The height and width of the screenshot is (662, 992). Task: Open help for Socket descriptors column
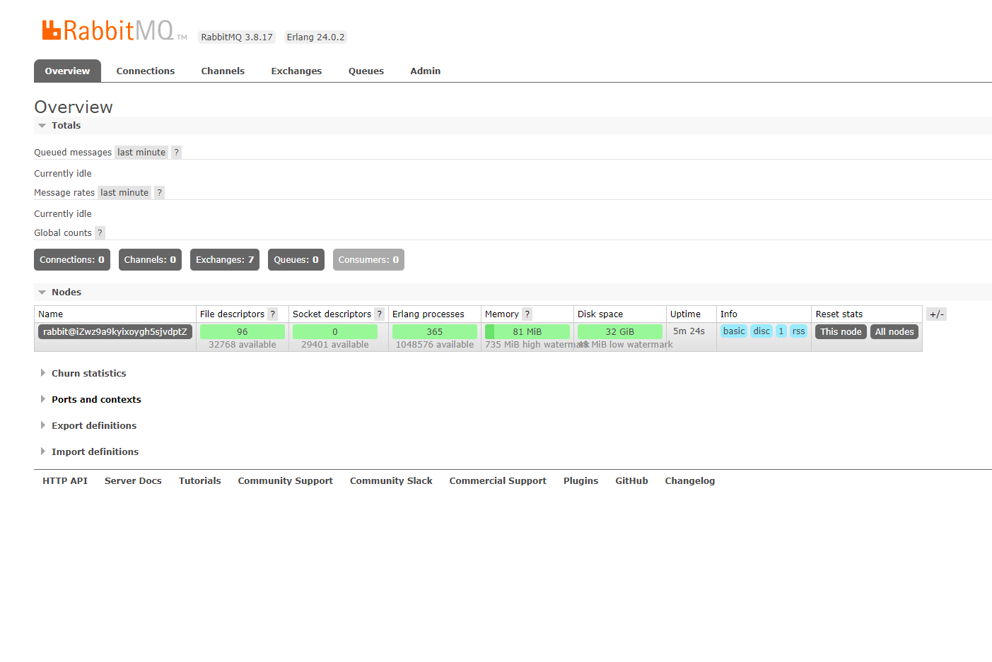click(x=380, y=314)
